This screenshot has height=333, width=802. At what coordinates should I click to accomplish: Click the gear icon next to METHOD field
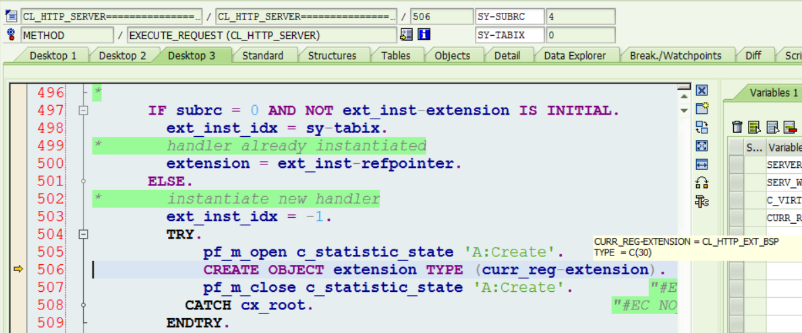11,34
